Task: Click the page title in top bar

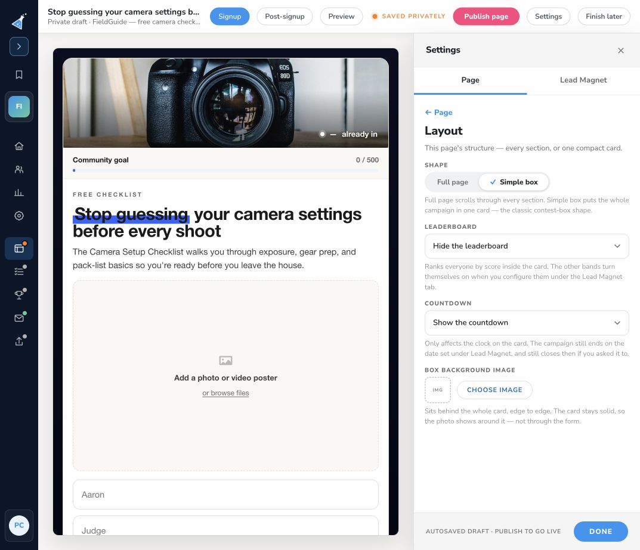Action: click(123, 12)
